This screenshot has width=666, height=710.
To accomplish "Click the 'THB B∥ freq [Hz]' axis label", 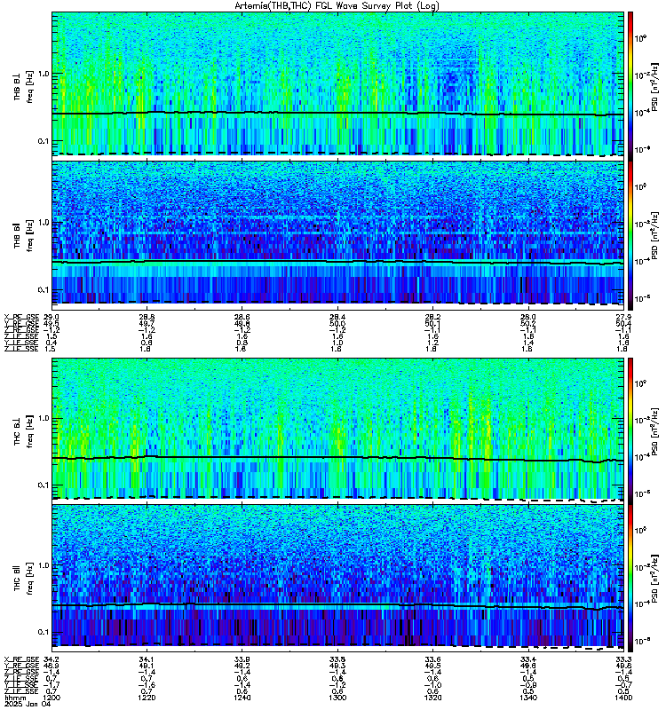I will pyautogui.click(x=23, y=235).
